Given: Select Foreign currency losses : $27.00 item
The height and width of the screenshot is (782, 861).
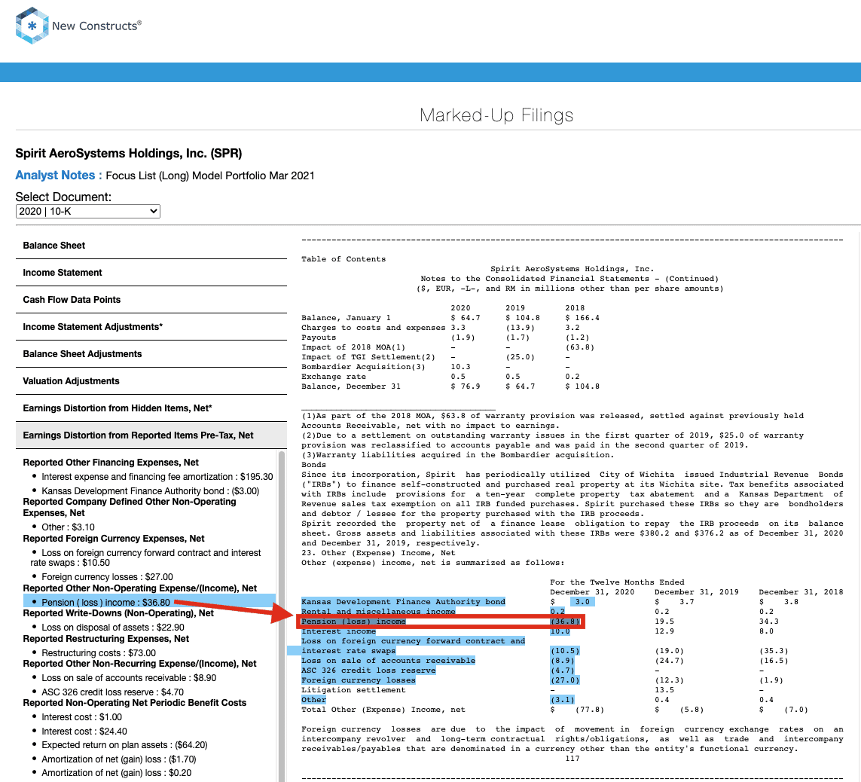Looking at the screenshot, I should [107, 577].
